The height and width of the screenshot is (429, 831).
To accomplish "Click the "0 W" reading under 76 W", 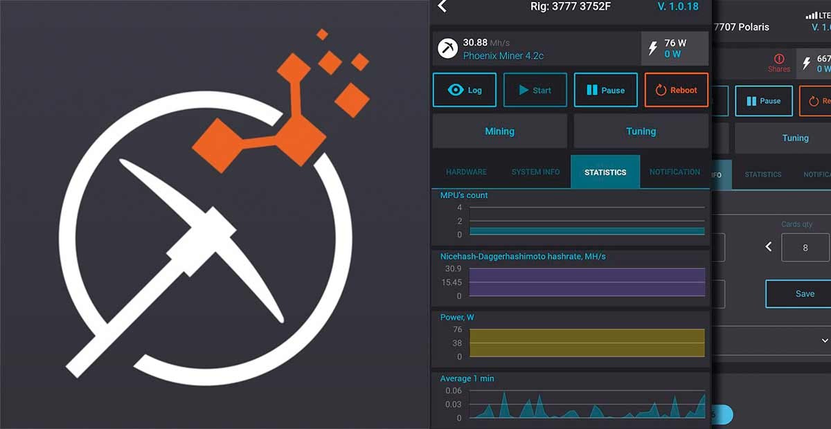I will coord(672,54).
